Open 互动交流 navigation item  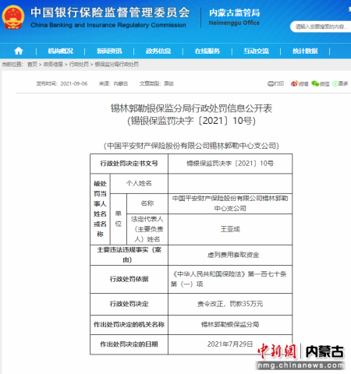(x=256, y=51)
